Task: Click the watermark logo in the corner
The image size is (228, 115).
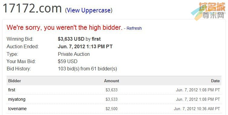Action: pos(208,11)
